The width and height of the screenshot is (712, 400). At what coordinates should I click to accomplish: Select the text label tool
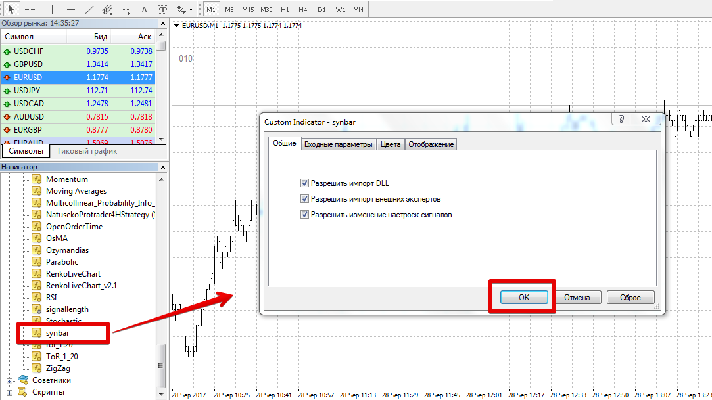[145, 9]
